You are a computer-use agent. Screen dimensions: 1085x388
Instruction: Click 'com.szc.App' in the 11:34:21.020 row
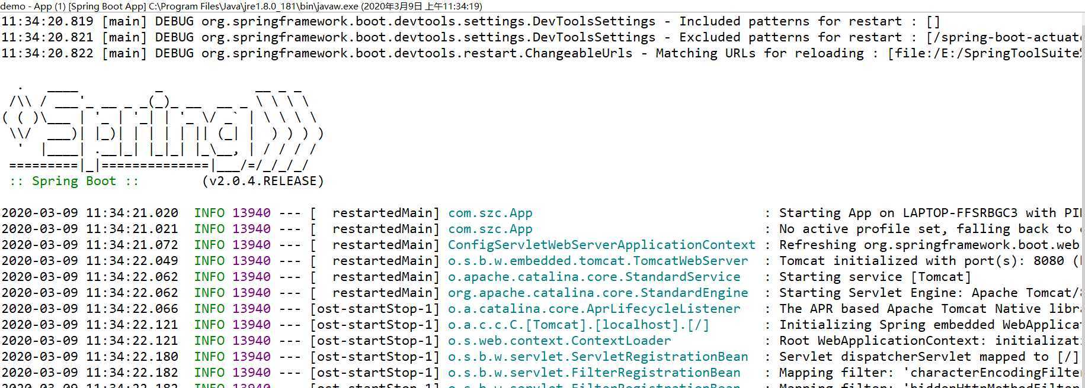click(x=490, y=213)
